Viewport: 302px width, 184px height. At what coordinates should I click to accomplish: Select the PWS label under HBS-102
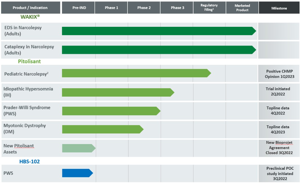pyautogui.click(x=8, y=173)
